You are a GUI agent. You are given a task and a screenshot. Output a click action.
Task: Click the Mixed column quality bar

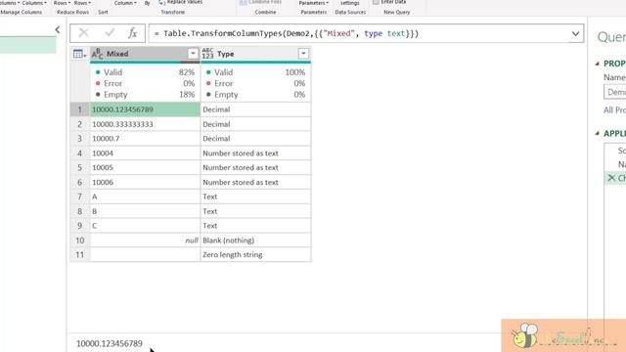click(145, 63)
